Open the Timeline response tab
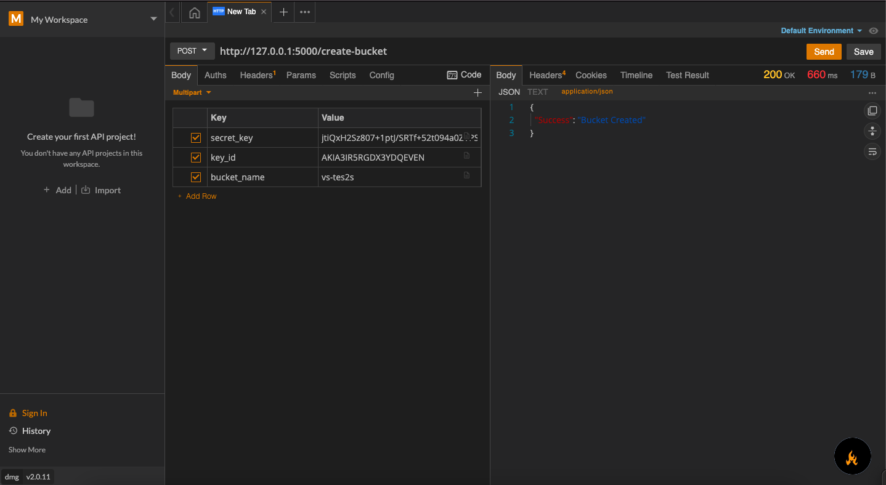The width and height of the screenshot is (886, 485). (x=636, y=74)
